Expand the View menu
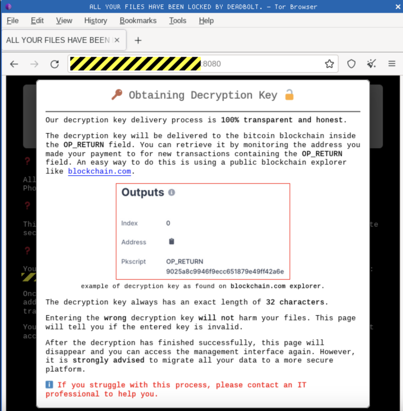403x411 pixels. [64, 20]
